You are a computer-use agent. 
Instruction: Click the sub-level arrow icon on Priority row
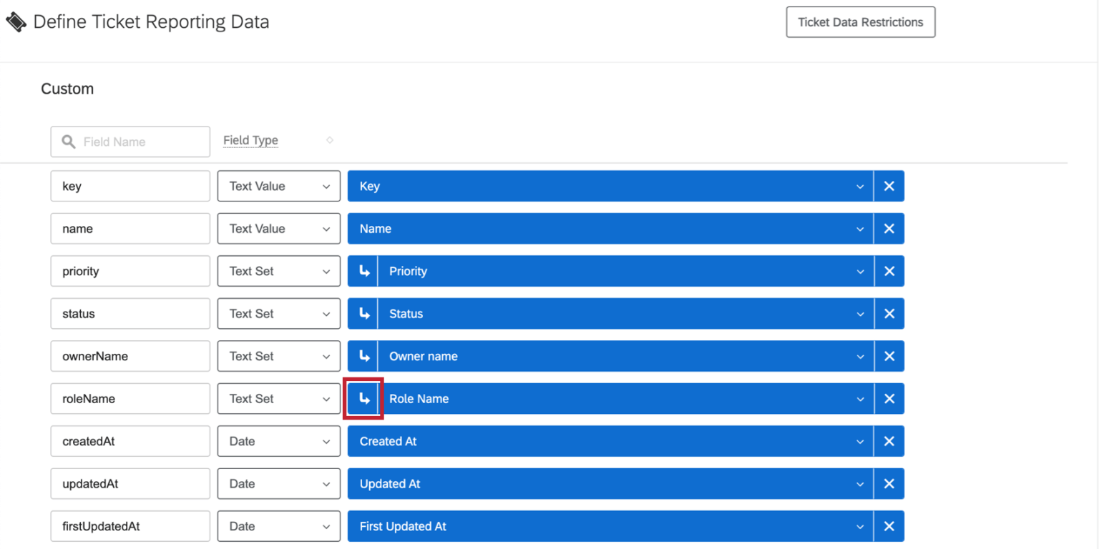[363, 271]
